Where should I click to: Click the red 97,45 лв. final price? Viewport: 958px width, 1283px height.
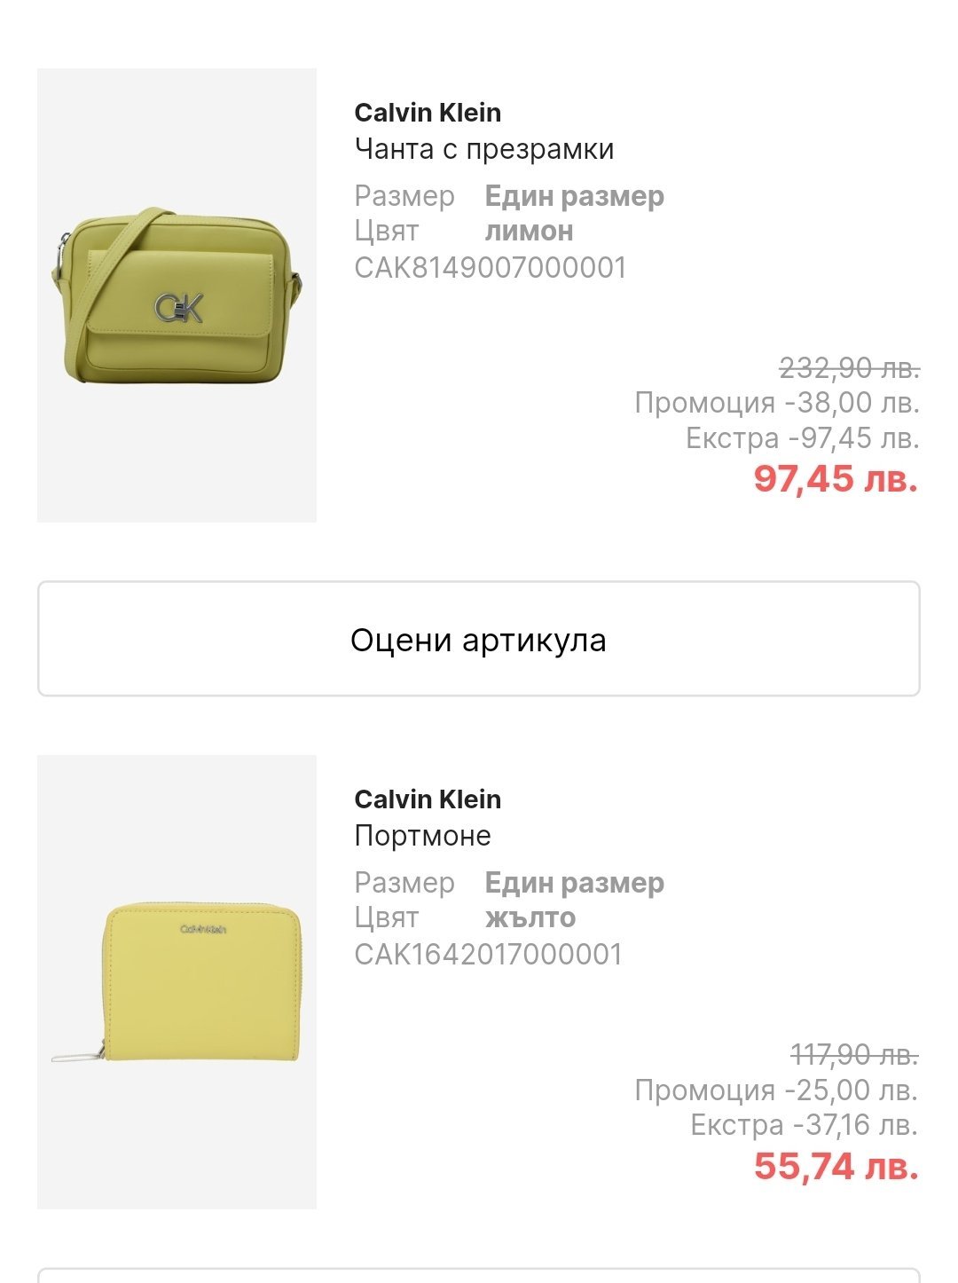coord(836,479)
